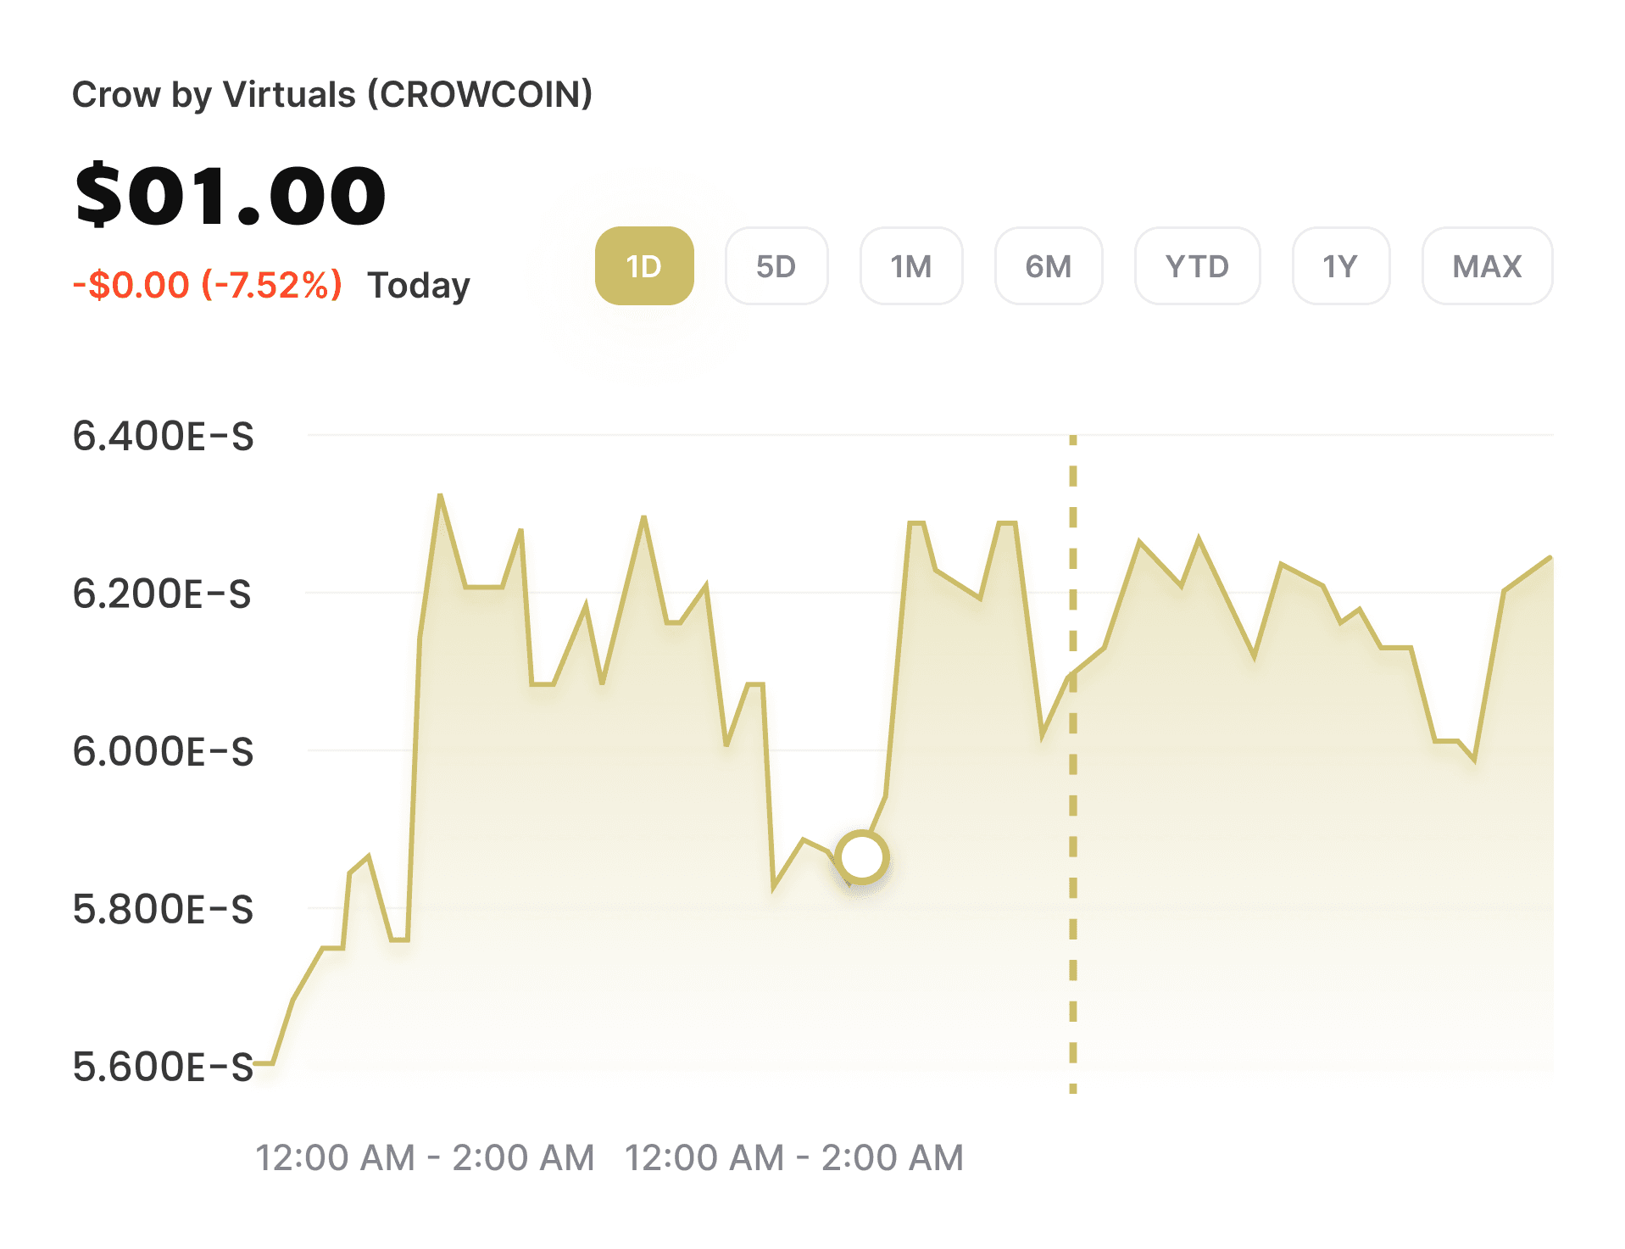
Task: Display the 1Y price chart
Action: pyautogui.click(x=1340, y=266)
